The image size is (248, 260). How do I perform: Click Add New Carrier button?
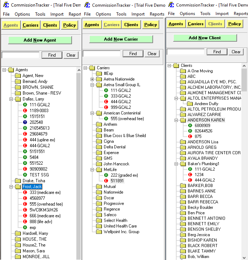click(x=121, y=39)
